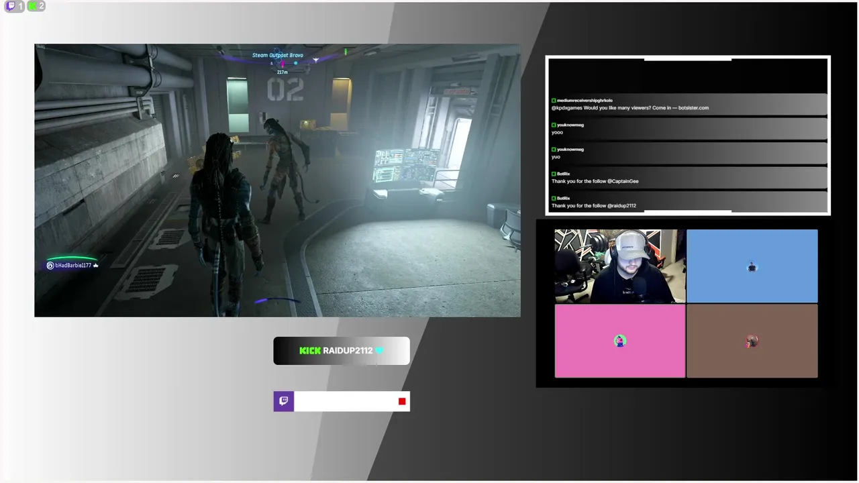Click the white text field on the Twitch banner
The width and height of the screenshot is (859, 483).
tap(352, 401)
